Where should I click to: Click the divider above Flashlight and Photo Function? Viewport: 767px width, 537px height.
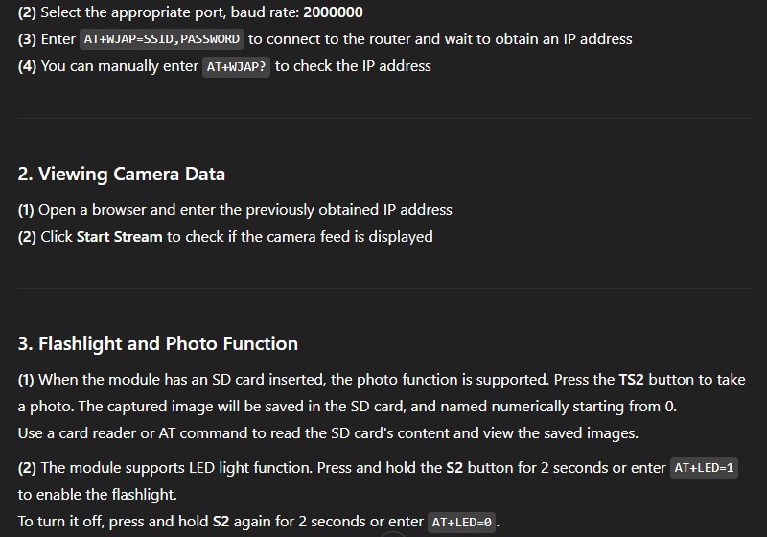[x=385, y=288]
